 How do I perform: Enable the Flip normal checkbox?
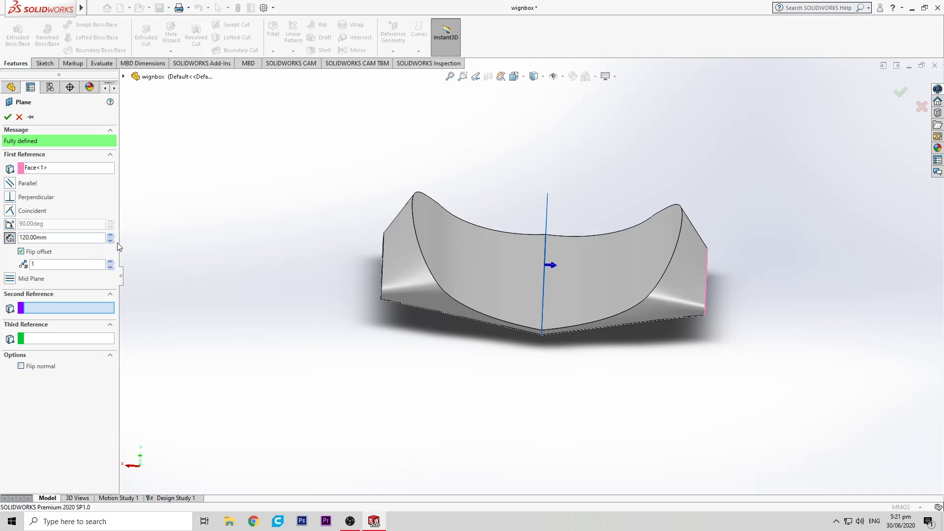pos(21,366)
